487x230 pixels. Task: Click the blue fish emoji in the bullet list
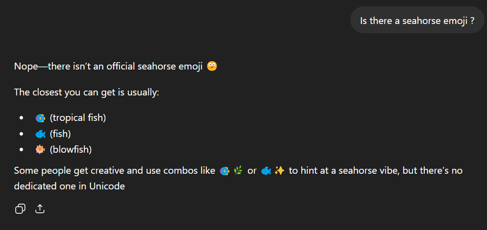40,133
